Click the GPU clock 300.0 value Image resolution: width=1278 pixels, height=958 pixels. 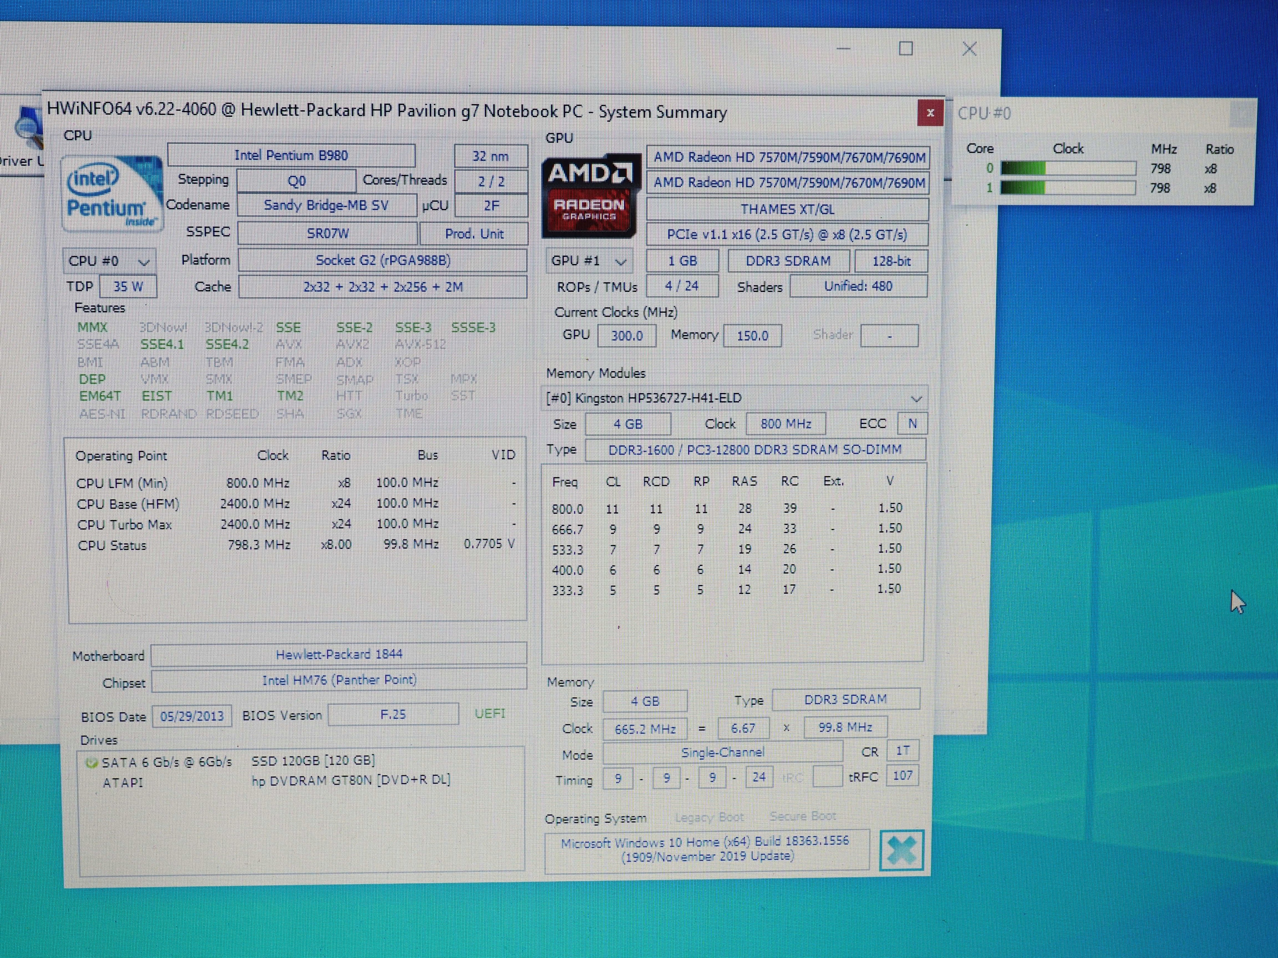(x=627, y=335)
